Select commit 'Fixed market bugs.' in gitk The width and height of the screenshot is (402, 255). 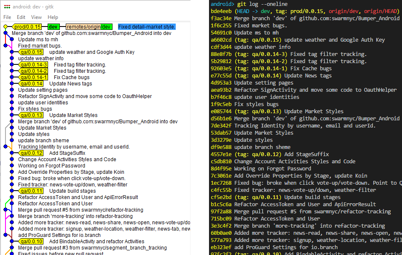(x=40, y=46)
